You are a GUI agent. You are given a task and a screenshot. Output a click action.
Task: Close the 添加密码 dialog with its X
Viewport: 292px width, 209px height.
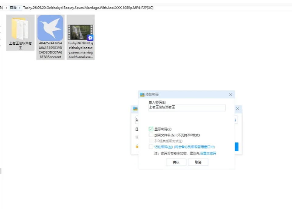coord(231,95)
